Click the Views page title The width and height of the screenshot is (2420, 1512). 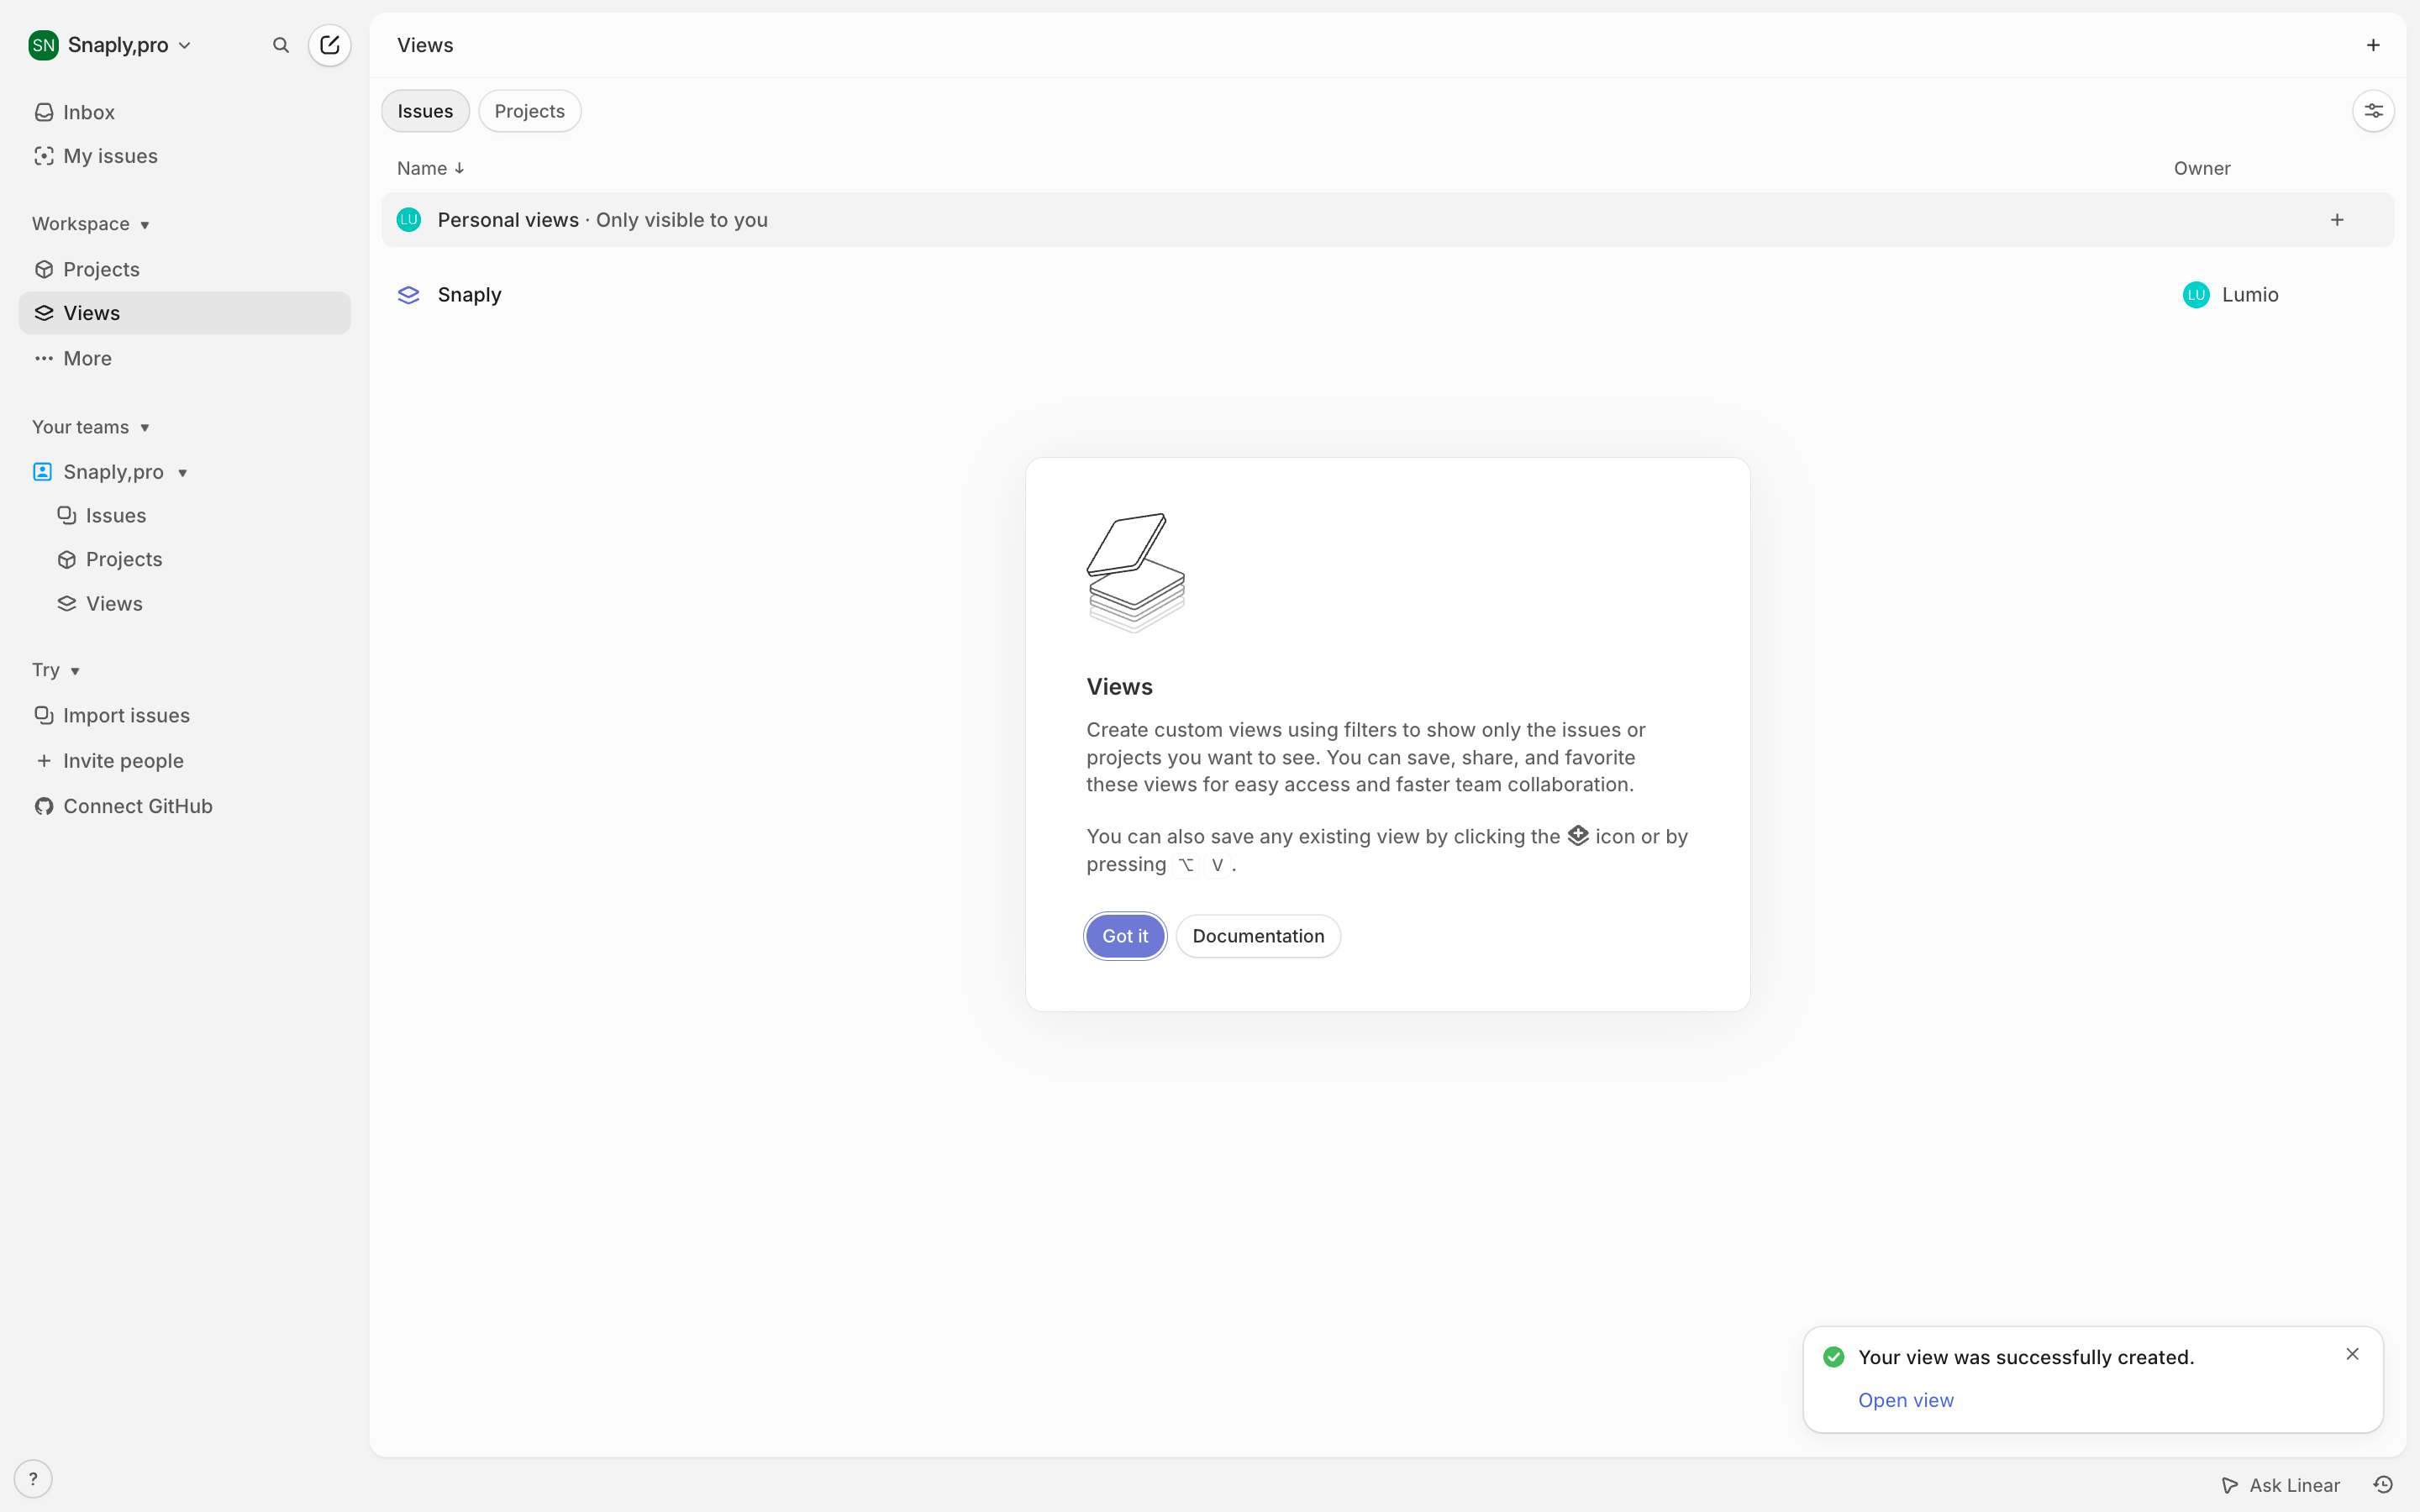click(x=425, y=45)
